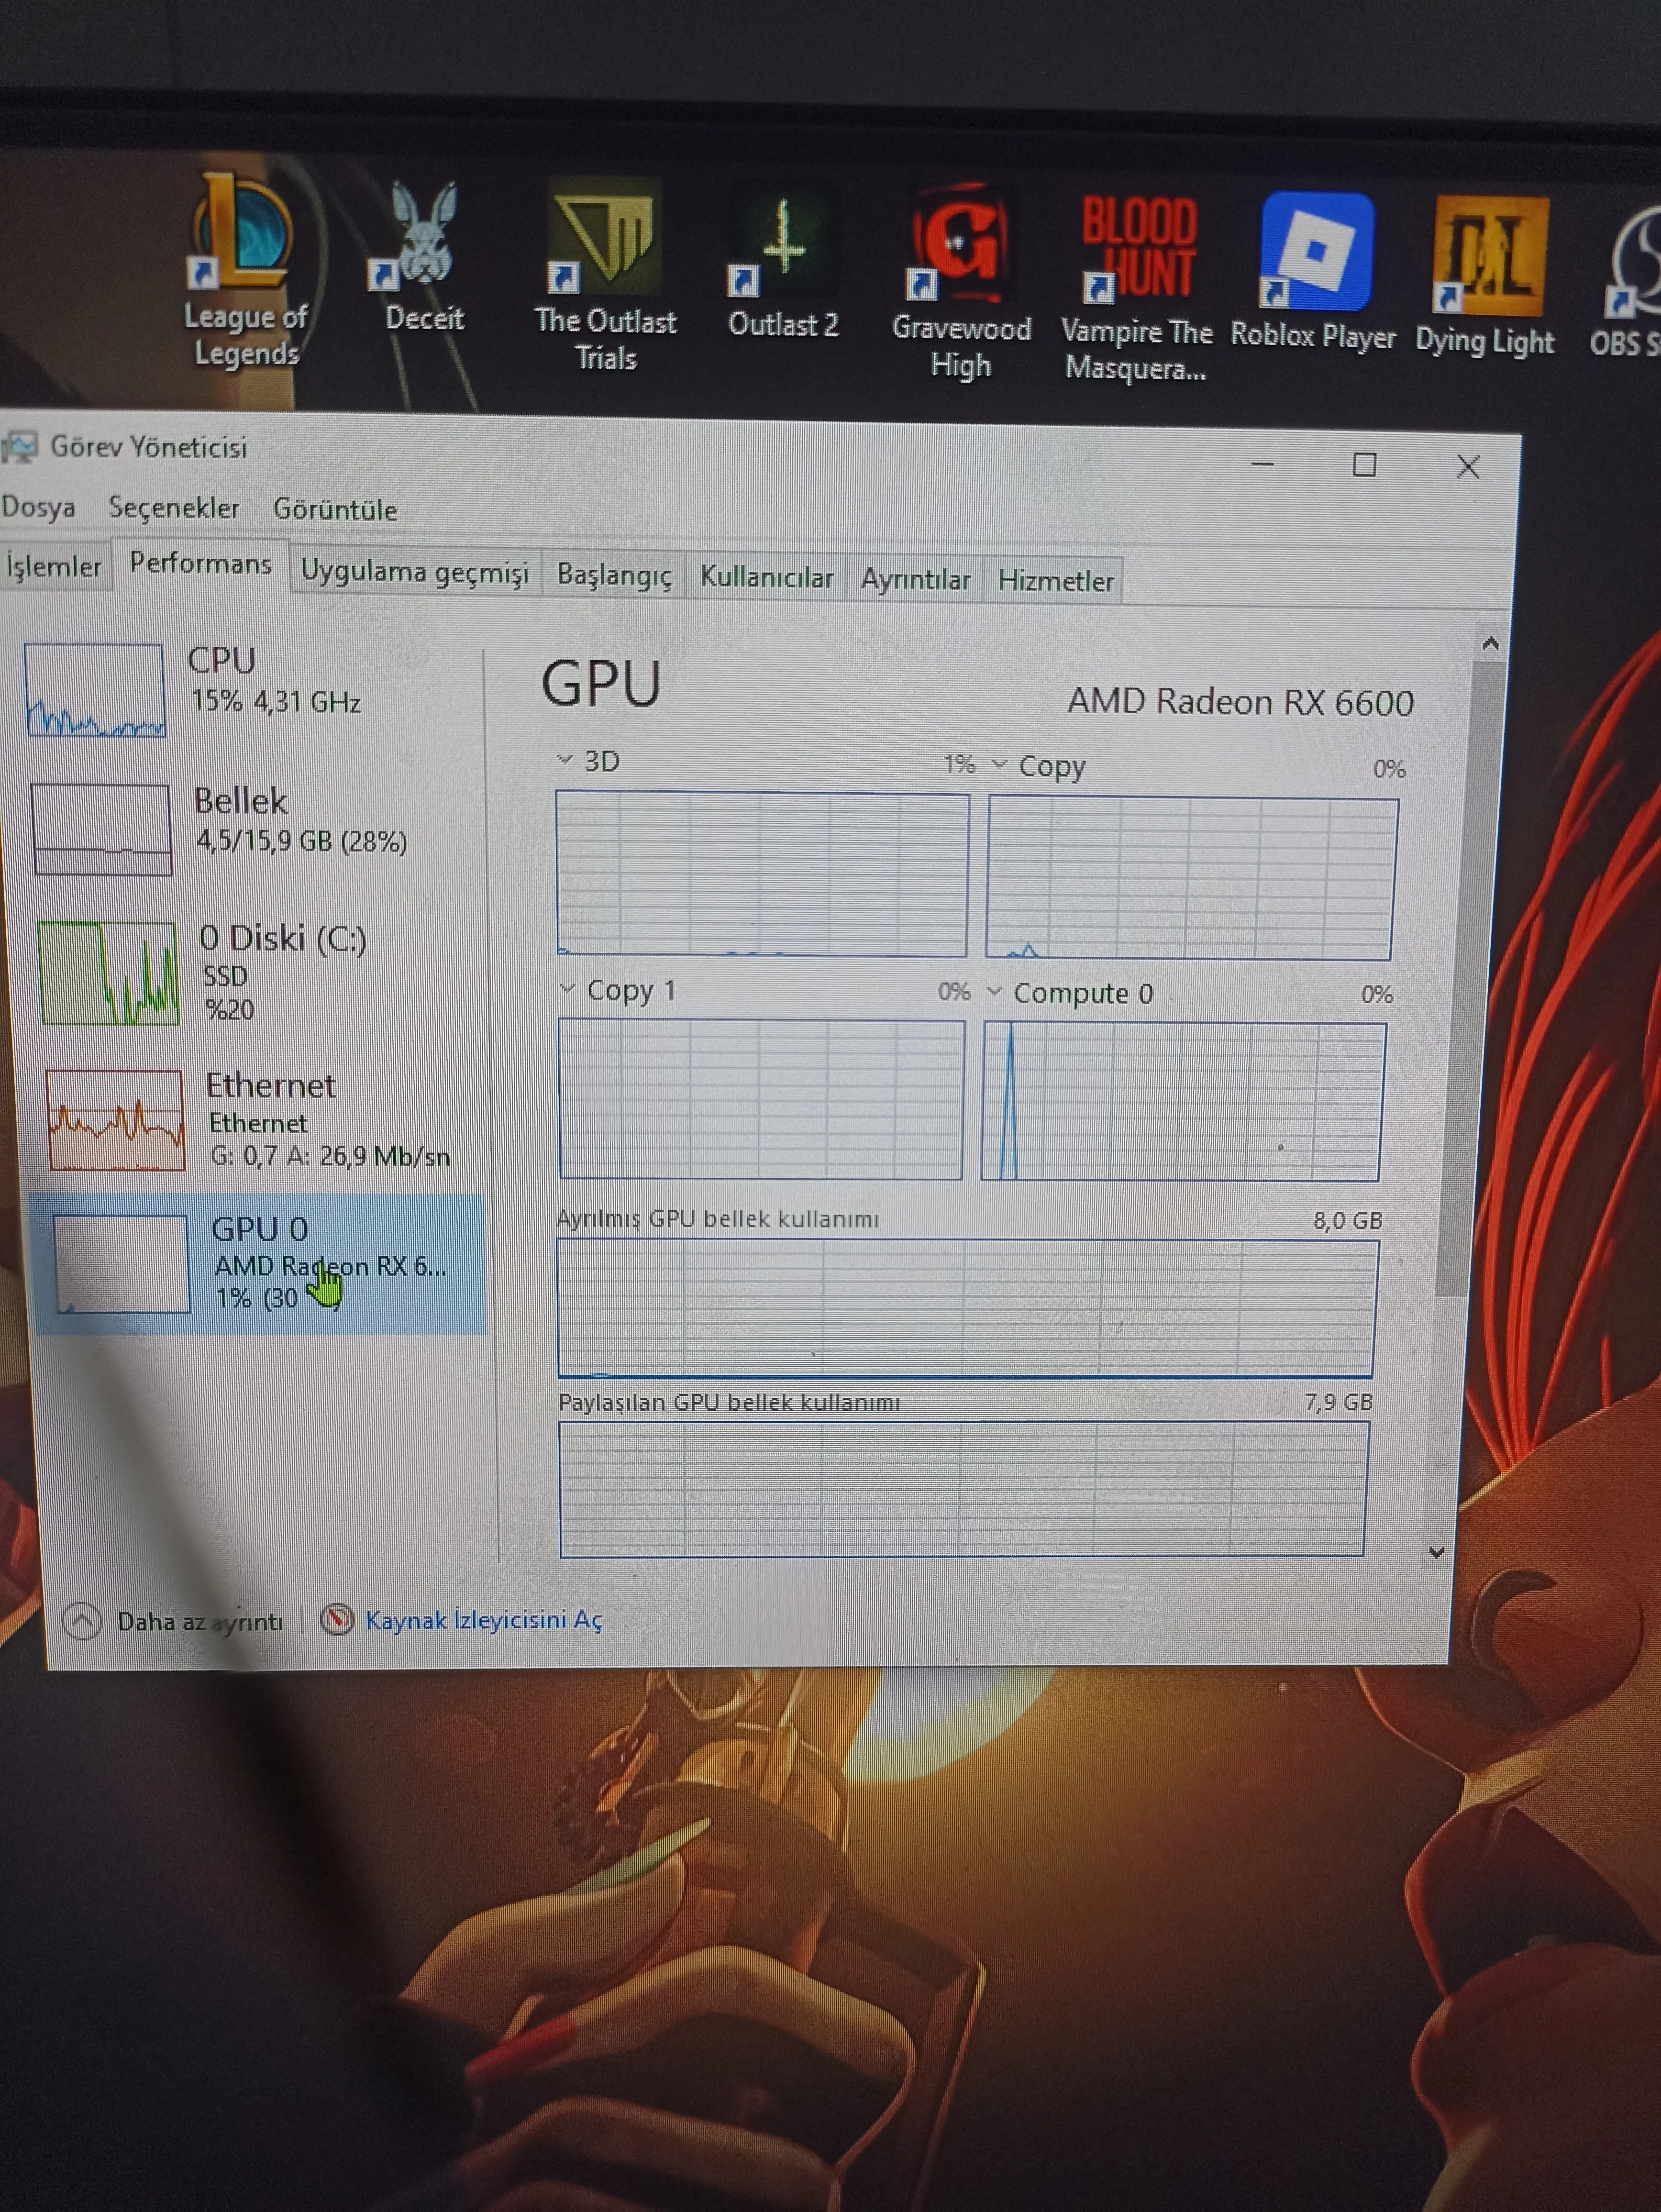Image resolution: width=1661 pixels, height=2212 pixels.
Task: Select the CPU performance thumbnail
Action: [x=95, y=690]
